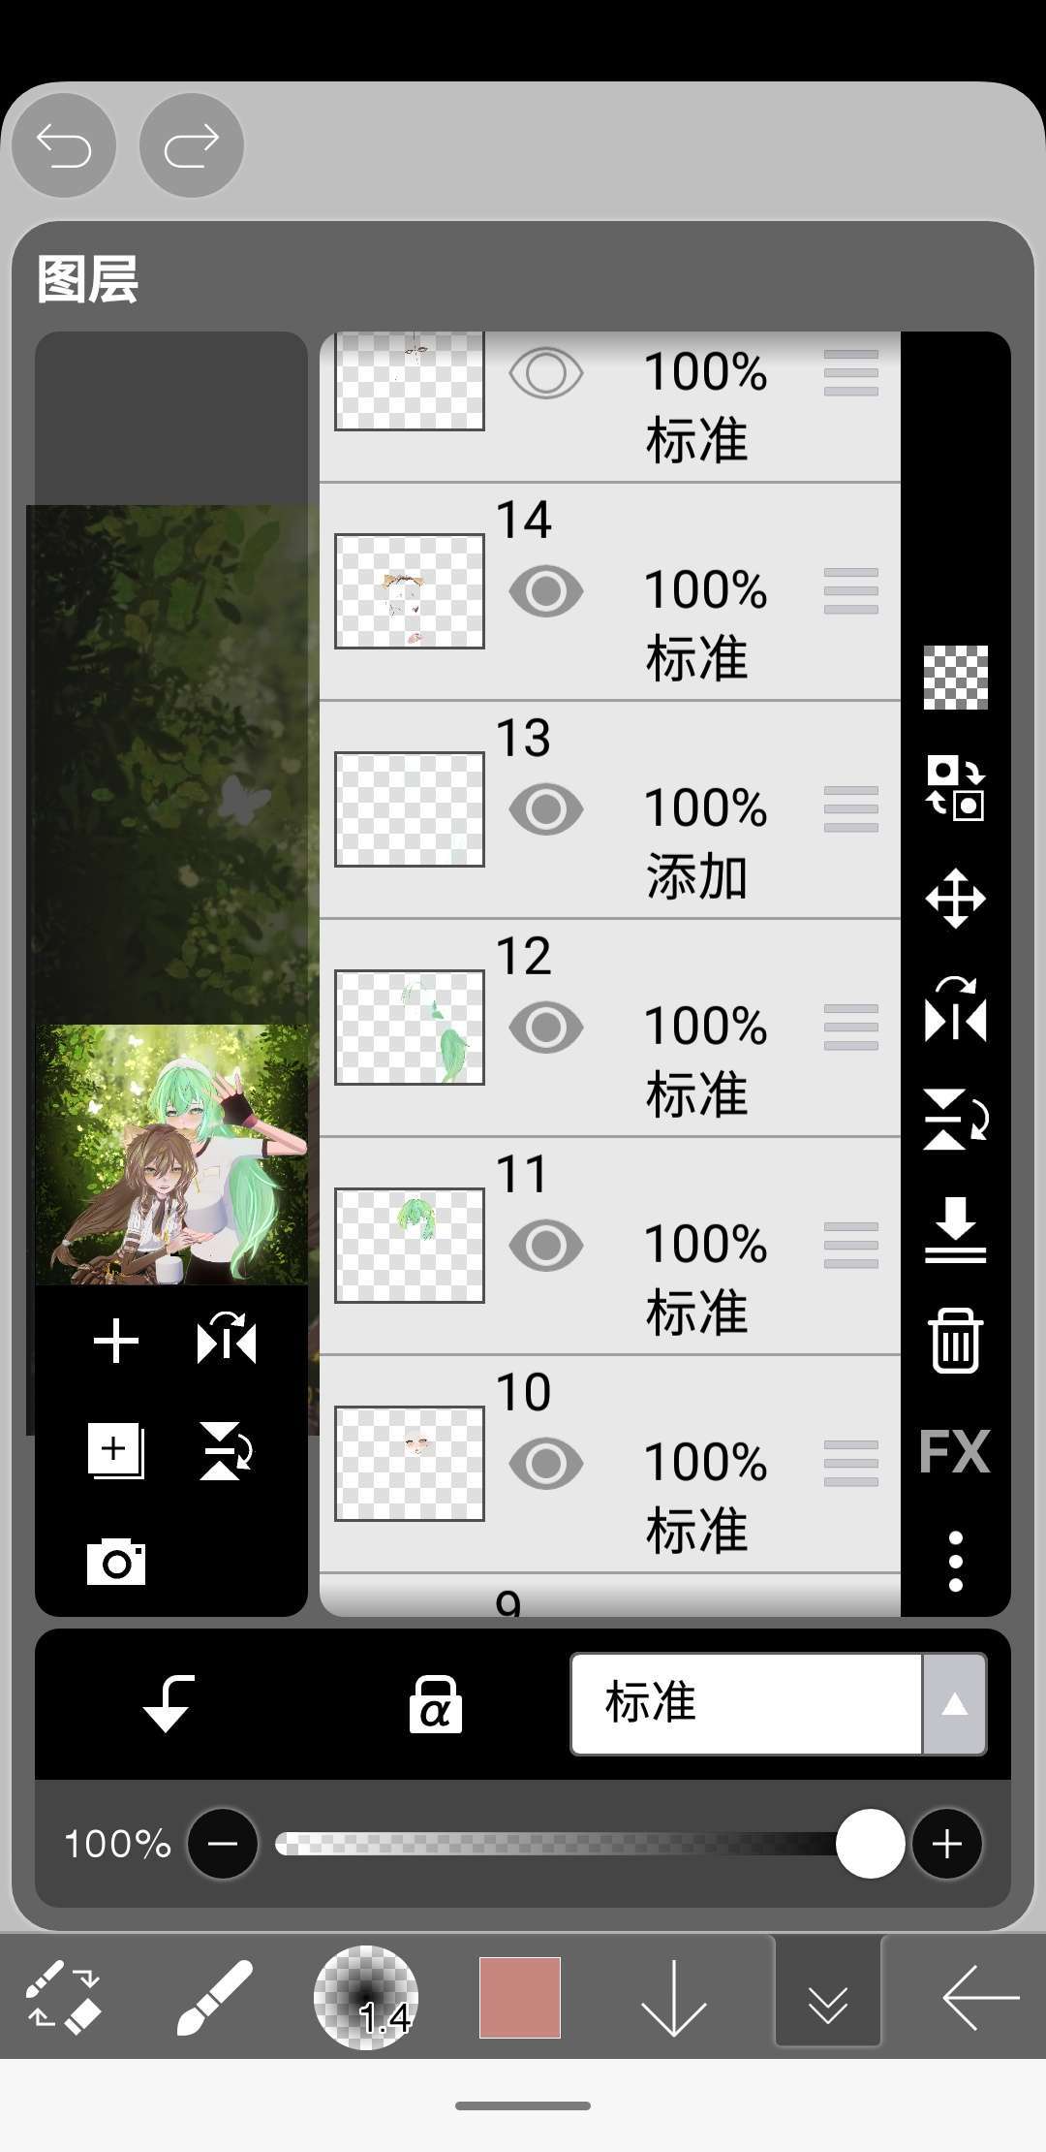Add a new layer with plus icon
1046x2152 pixels.
pyautogui.click(x=116, y=1342)
